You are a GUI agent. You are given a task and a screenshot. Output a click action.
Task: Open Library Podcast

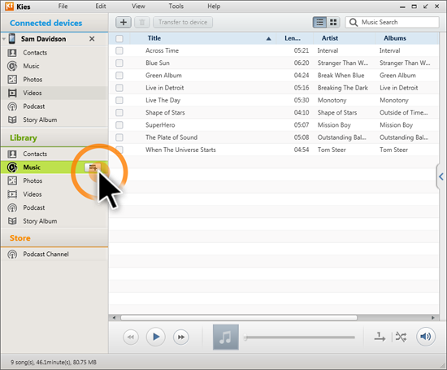pos(54,207)
